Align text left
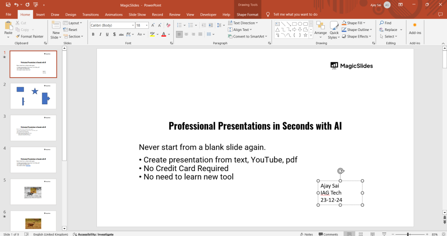The width and height of the screenshot is (447, 236). 179,34
